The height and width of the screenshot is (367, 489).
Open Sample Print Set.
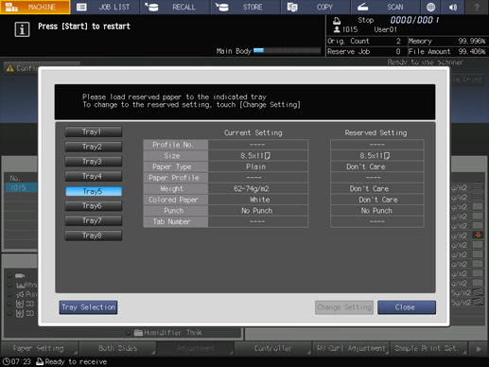428,348
